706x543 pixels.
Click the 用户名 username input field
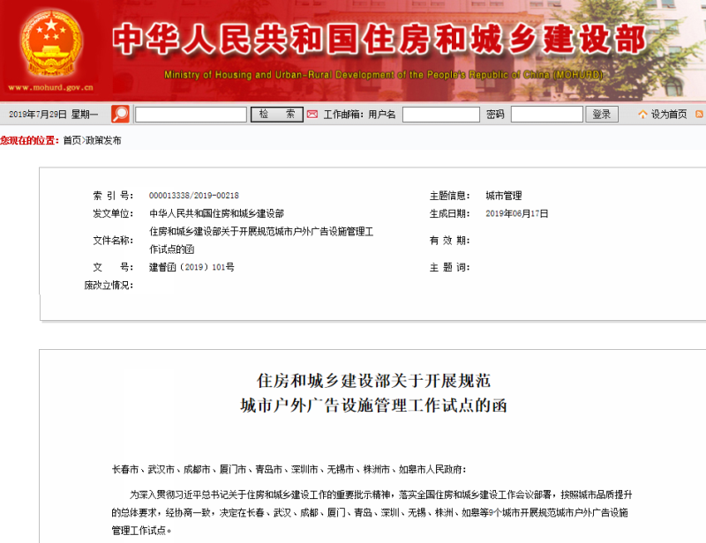click(x=440, y=115)
